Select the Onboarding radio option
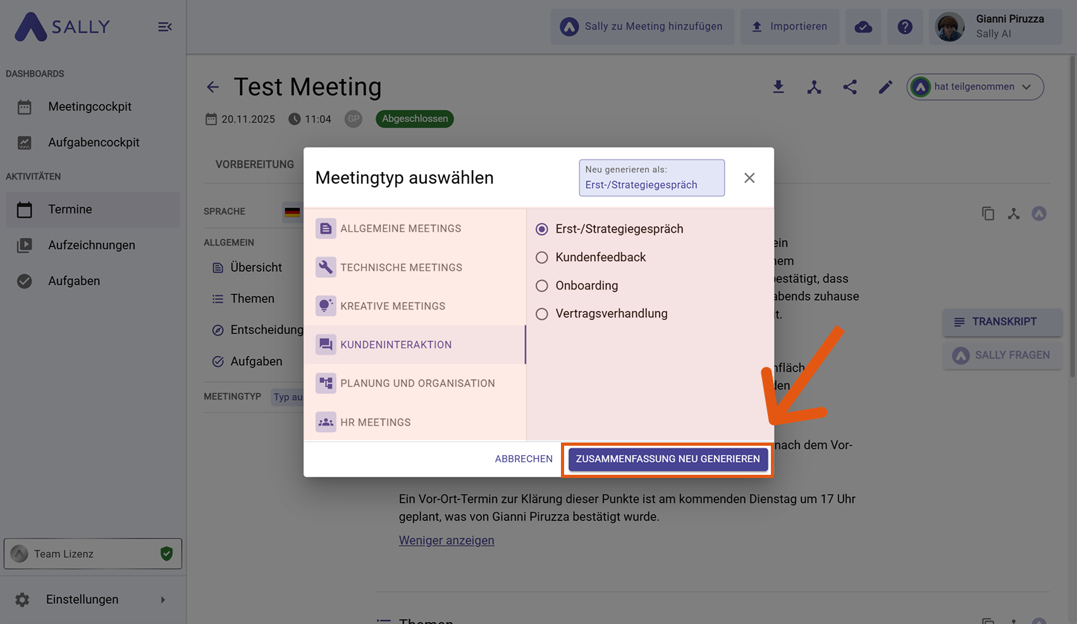 pos(542,286)
